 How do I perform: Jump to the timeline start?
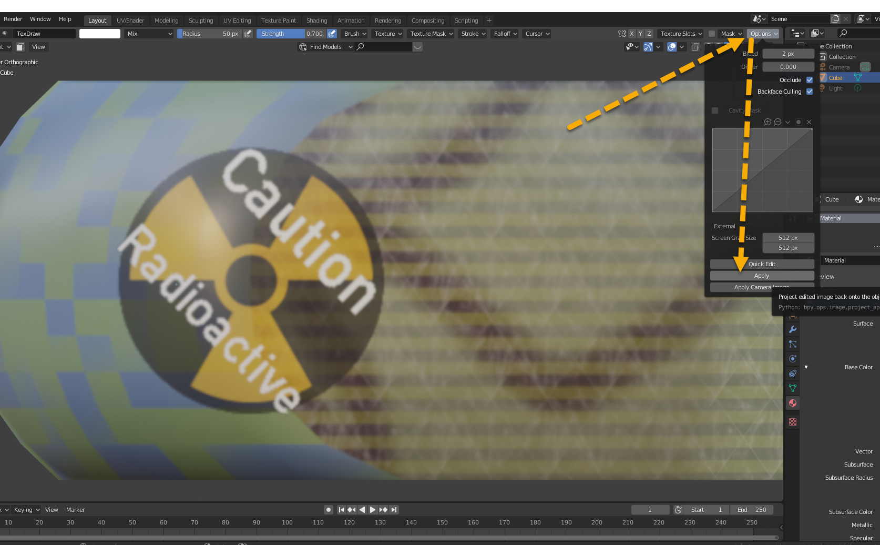click(x=341, y=510)
